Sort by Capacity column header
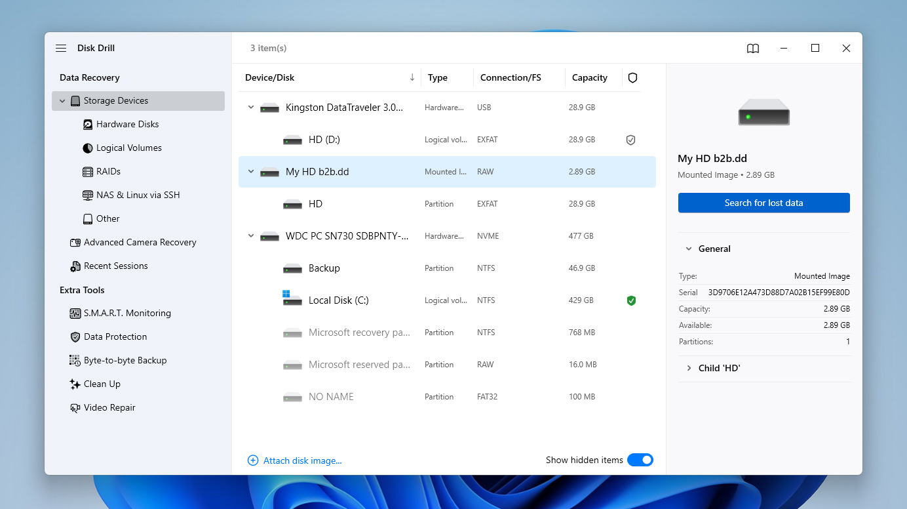The width and height of the screenshot is (907, 509). click(590, 77)
